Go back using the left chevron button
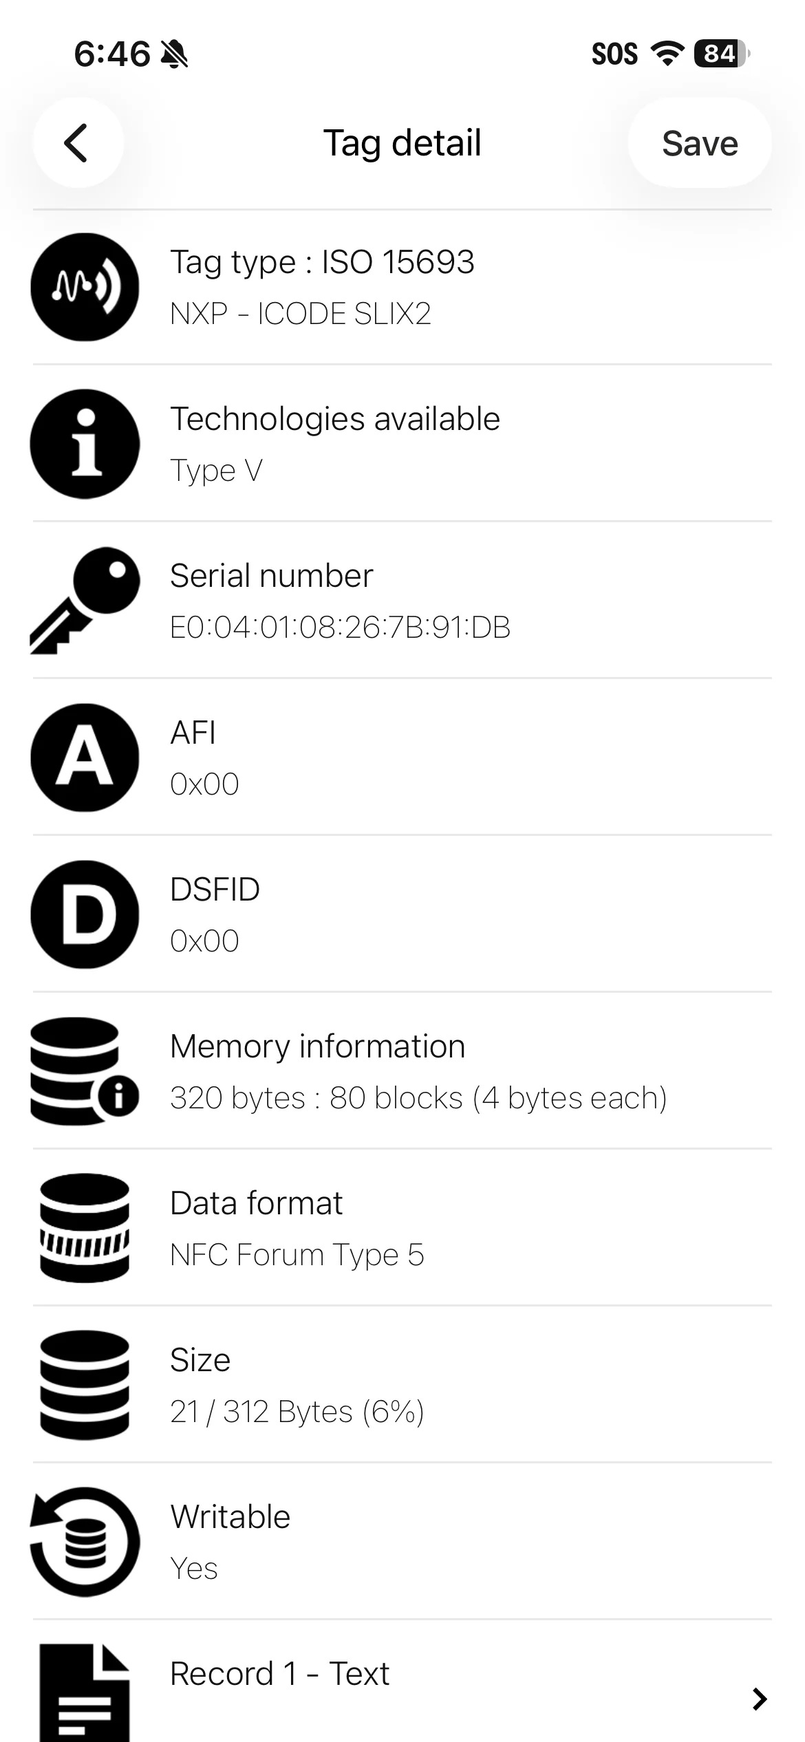Screen dimensions: 805x1742 click(x=78, y=143)
